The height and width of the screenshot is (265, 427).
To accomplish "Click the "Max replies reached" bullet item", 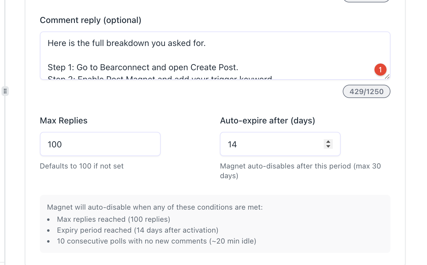I will [114, 219].
